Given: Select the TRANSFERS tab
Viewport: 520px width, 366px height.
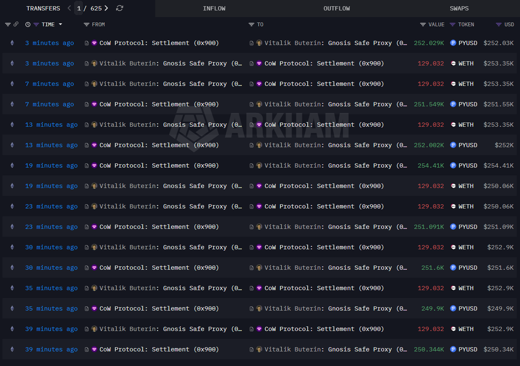Looking at the screenshot, I should [x=43, y=8].
